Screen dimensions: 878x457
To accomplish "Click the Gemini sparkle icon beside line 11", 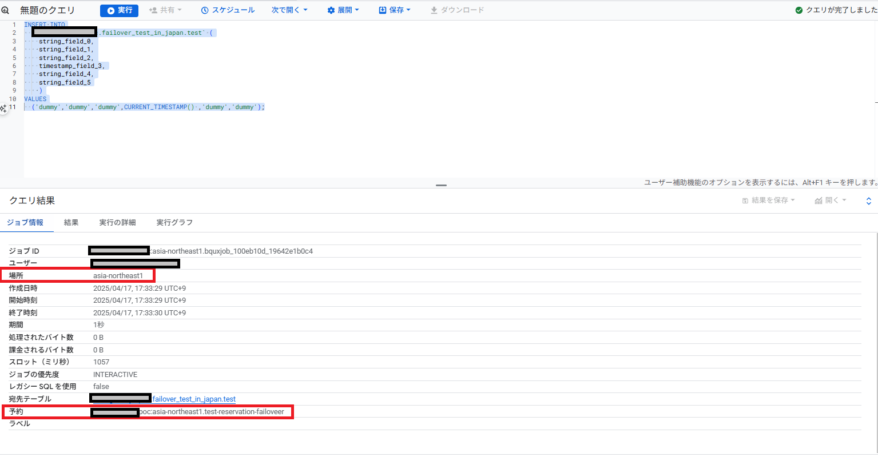I will click(3, 108).
